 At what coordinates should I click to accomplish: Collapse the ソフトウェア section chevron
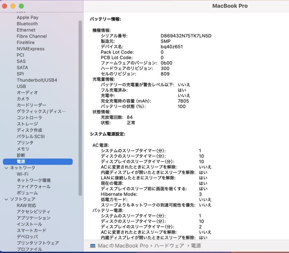point(6,199)
